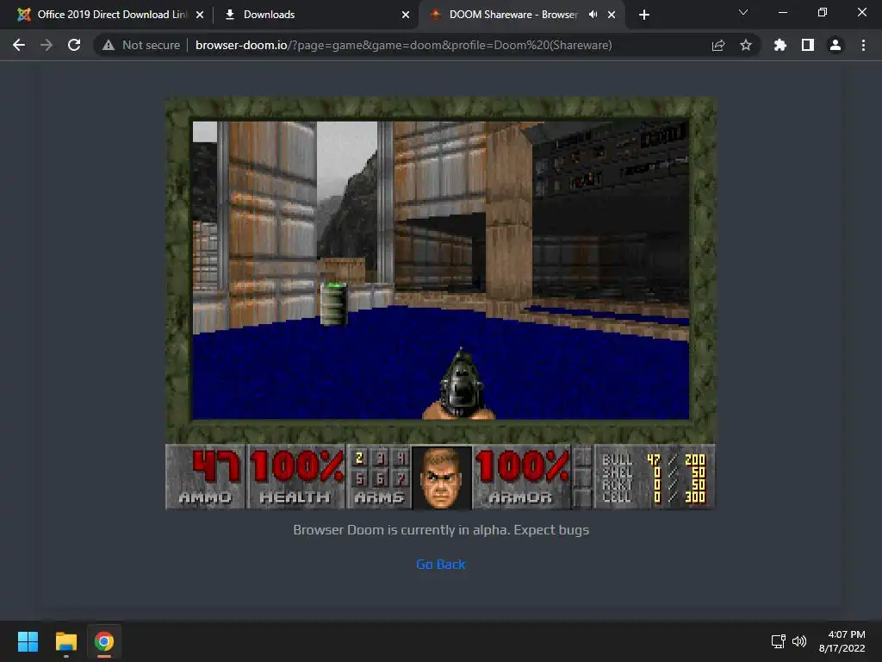The height and width of the screenshot is (662, 882).
Task: Go back using the browser back arrow
Action: 19,45
